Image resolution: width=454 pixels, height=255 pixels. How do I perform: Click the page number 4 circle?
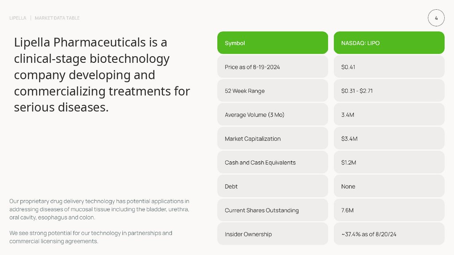tap(436, 18)
